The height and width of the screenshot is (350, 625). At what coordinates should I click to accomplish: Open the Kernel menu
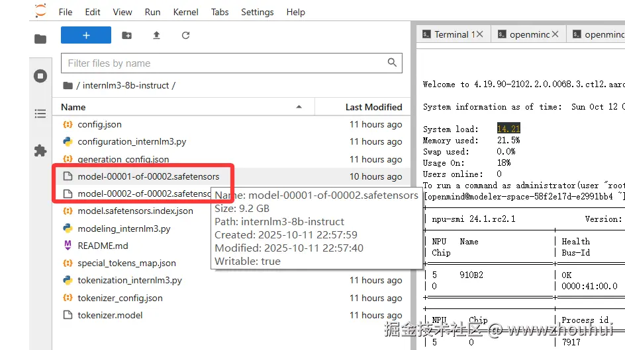tap(186, 13)
